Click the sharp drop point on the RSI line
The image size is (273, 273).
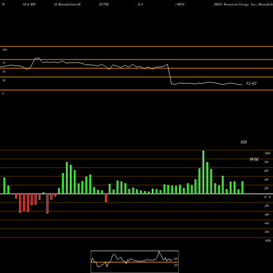pos(169,74)
